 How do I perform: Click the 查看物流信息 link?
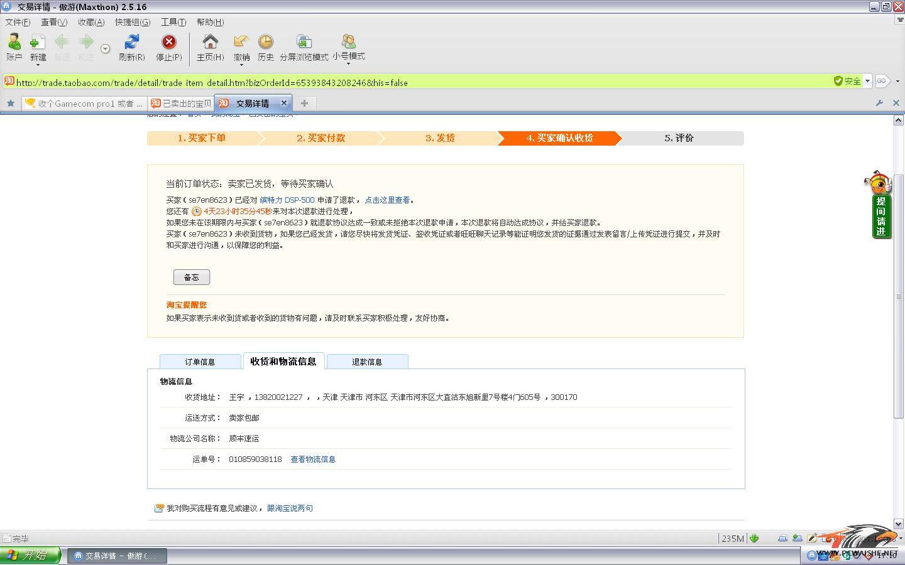313,460
